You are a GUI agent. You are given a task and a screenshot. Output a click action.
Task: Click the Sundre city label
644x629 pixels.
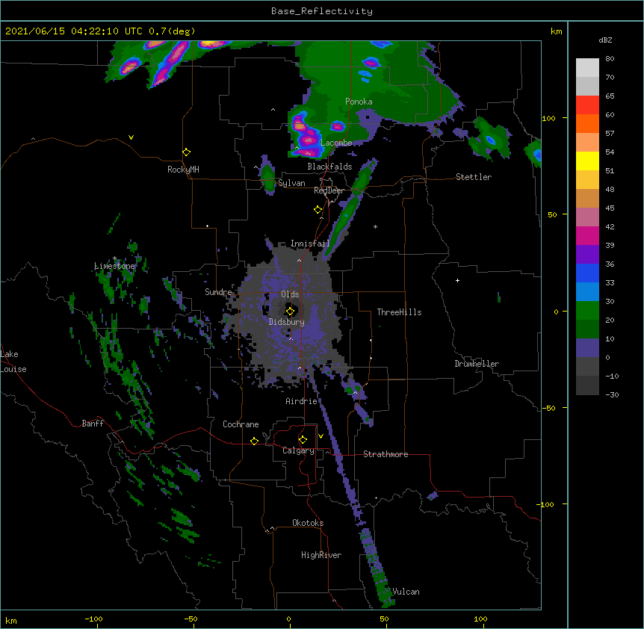(218, 292)
